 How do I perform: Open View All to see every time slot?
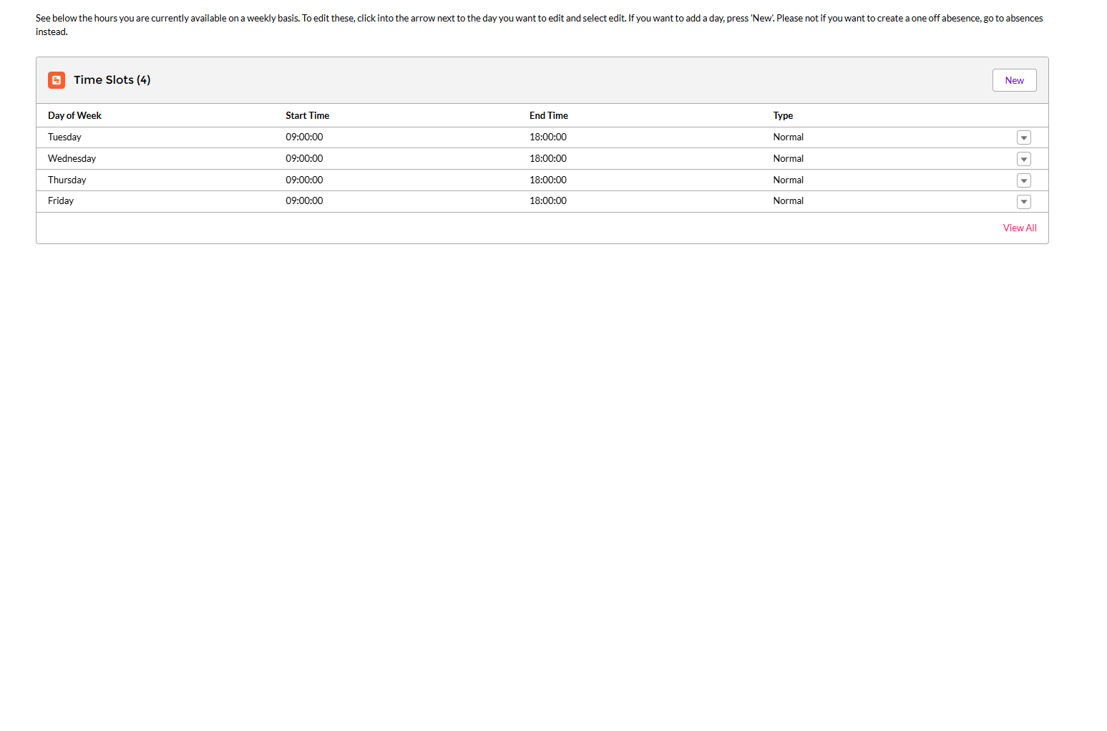point(1019,228)
